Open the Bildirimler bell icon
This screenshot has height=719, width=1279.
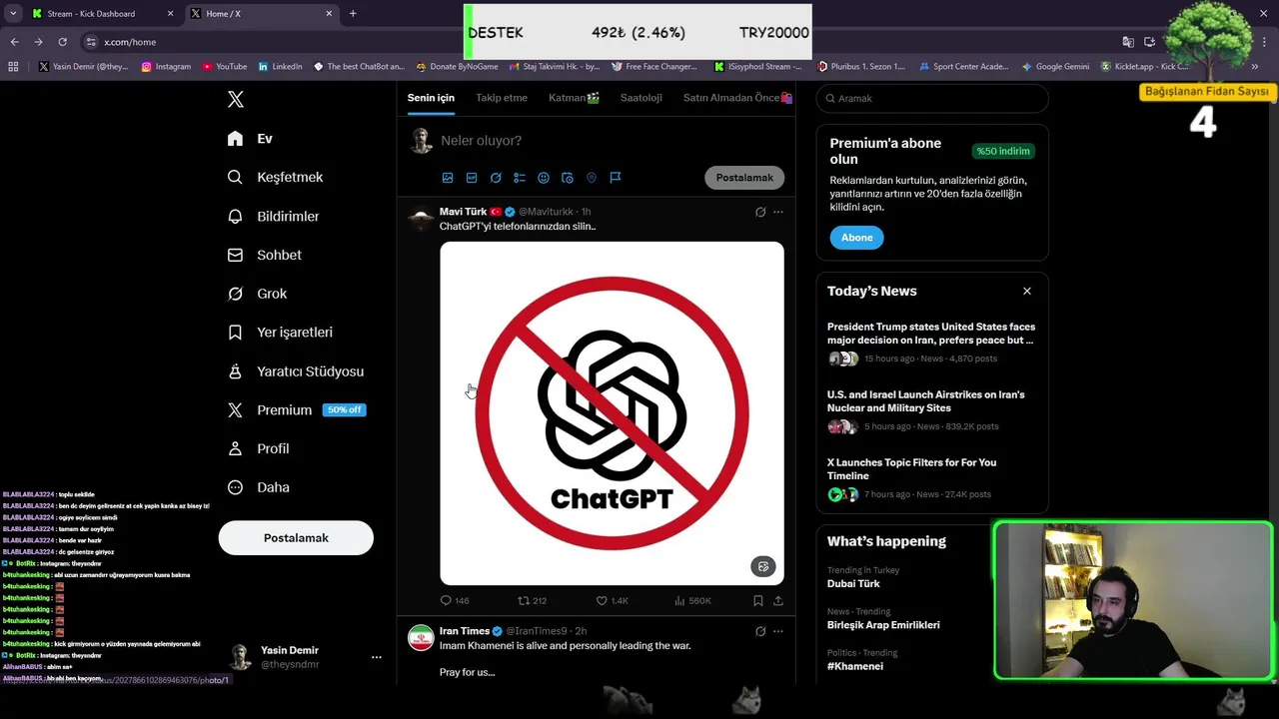(x=235, y=216)
